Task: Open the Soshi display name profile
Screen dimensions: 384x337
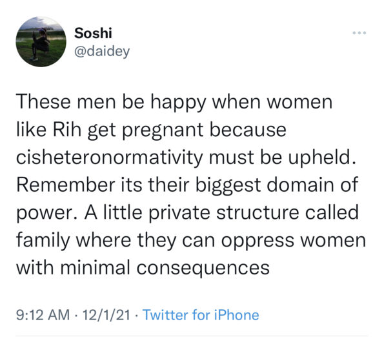Action: coord(93,33)
